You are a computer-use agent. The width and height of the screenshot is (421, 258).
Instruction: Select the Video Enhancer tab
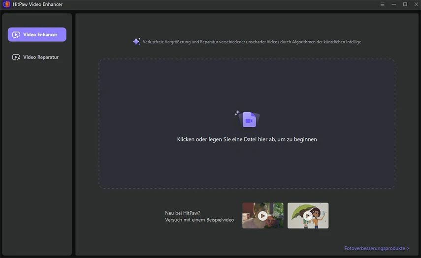[37, 34]
